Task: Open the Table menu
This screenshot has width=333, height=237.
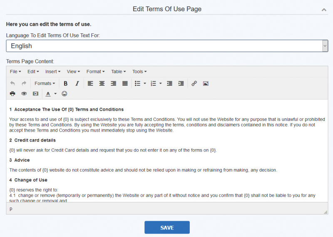Action: [119, 72]
